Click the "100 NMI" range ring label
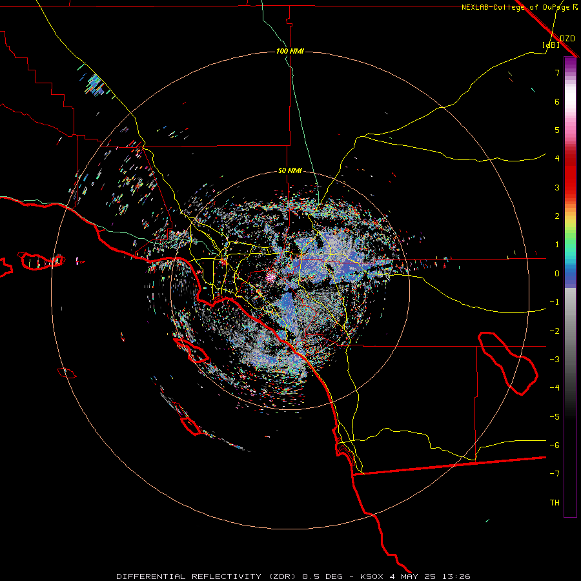The width and height of the screenshot is (581, 581). pos(290,51)
